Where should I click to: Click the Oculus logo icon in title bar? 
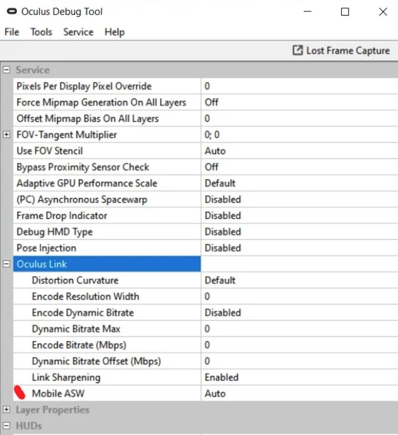tap(11, 12)
